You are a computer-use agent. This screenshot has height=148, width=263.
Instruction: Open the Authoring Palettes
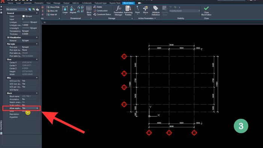[x=128, y=11]
